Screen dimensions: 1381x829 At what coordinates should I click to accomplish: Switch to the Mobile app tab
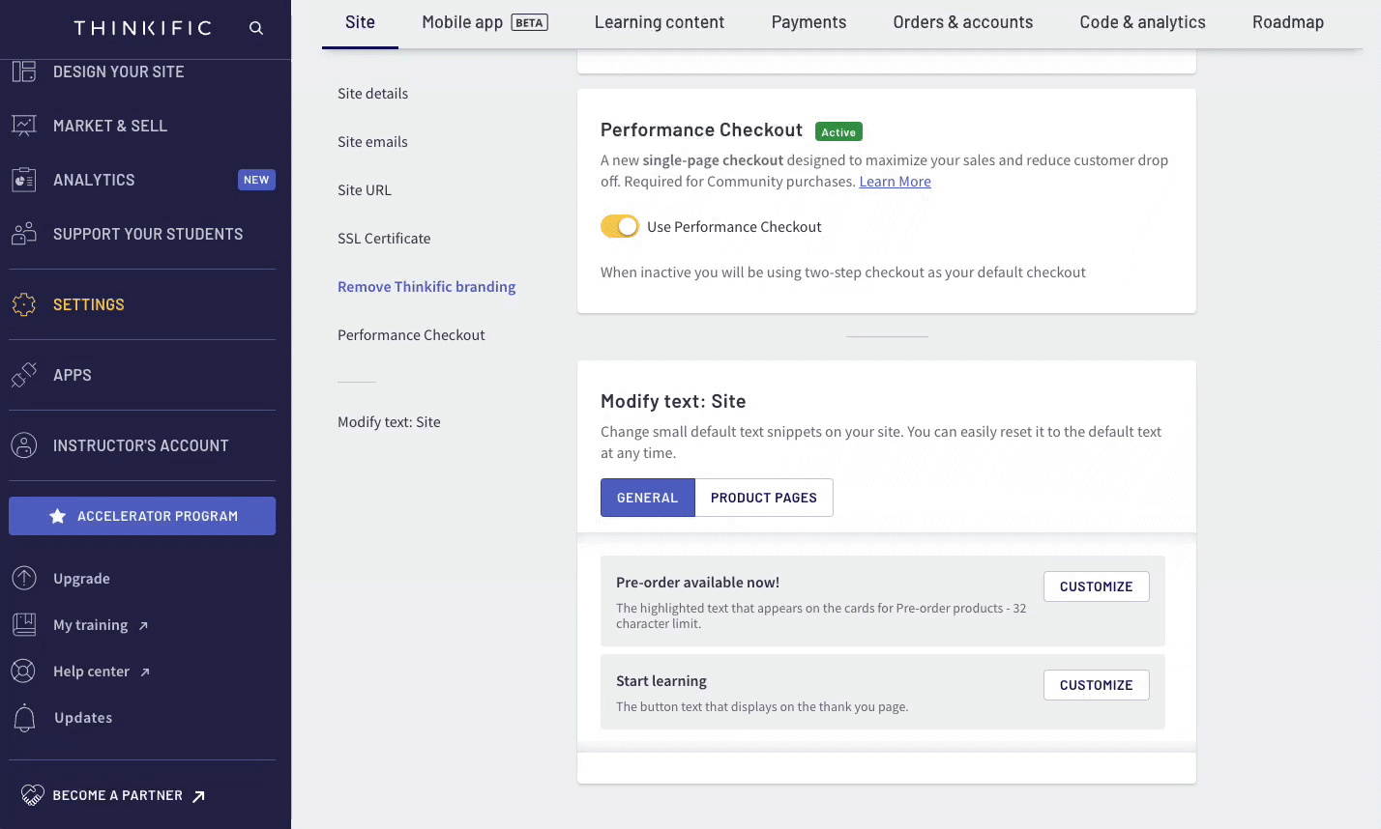click(485, 22)
